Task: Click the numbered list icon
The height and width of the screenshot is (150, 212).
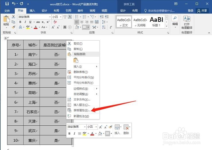Action: tap(85, 17)
